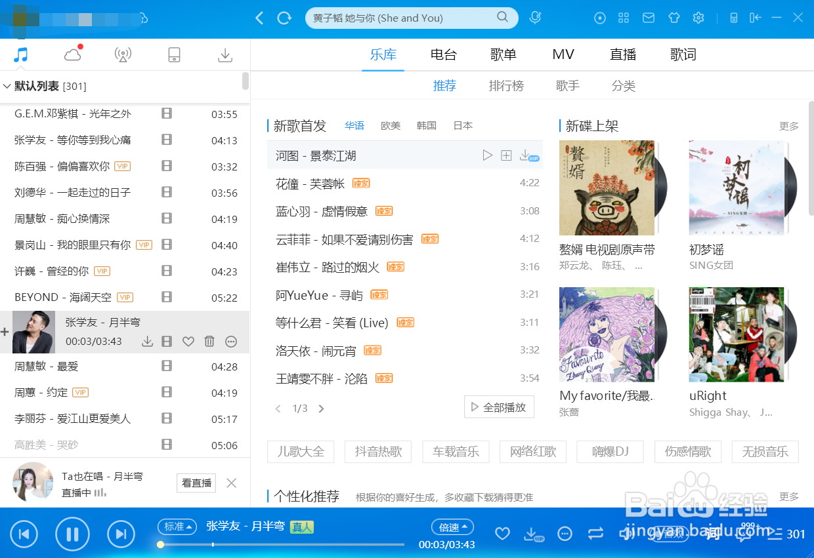Open more options for 月半弯 row
Screen dimensions: 814x558
230,341
